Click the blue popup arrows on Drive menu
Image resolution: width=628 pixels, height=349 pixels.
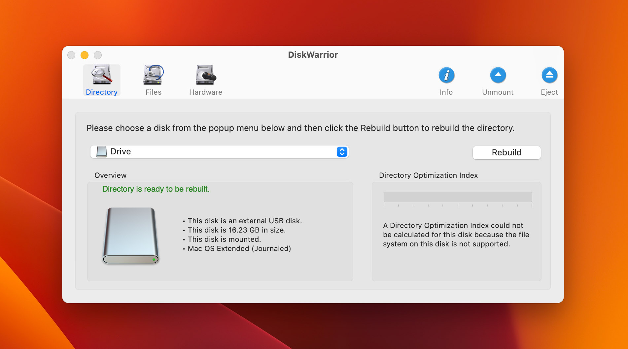(342, 152)
